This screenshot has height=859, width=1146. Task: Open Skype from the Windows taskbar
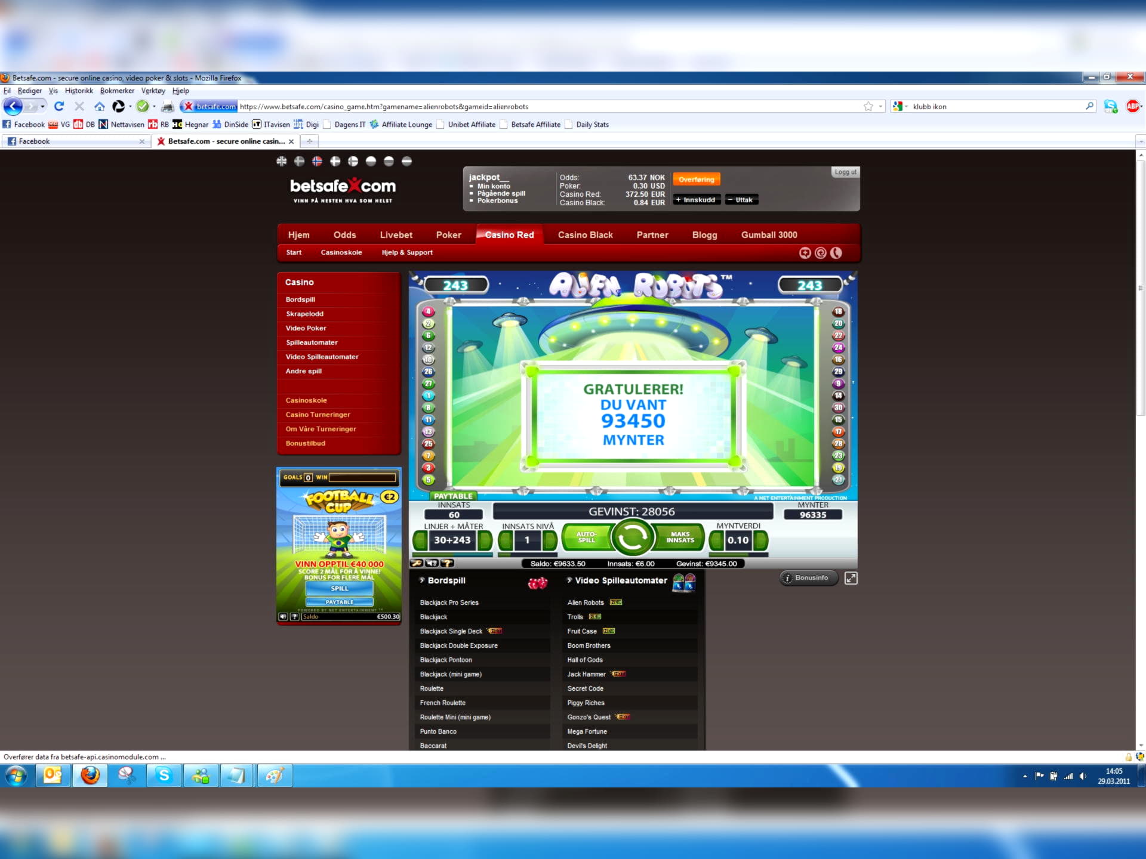164,775
